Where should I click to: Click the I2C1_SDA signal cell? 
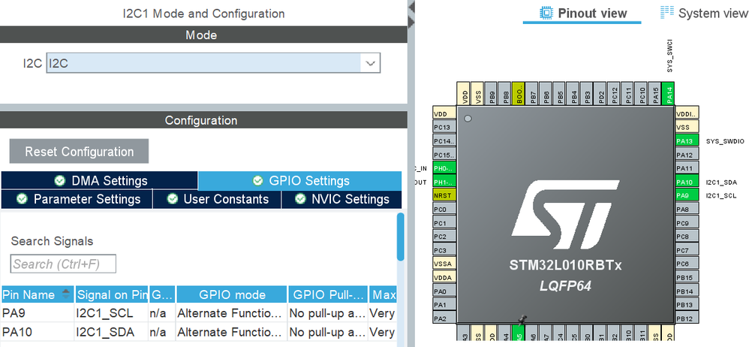112,332
